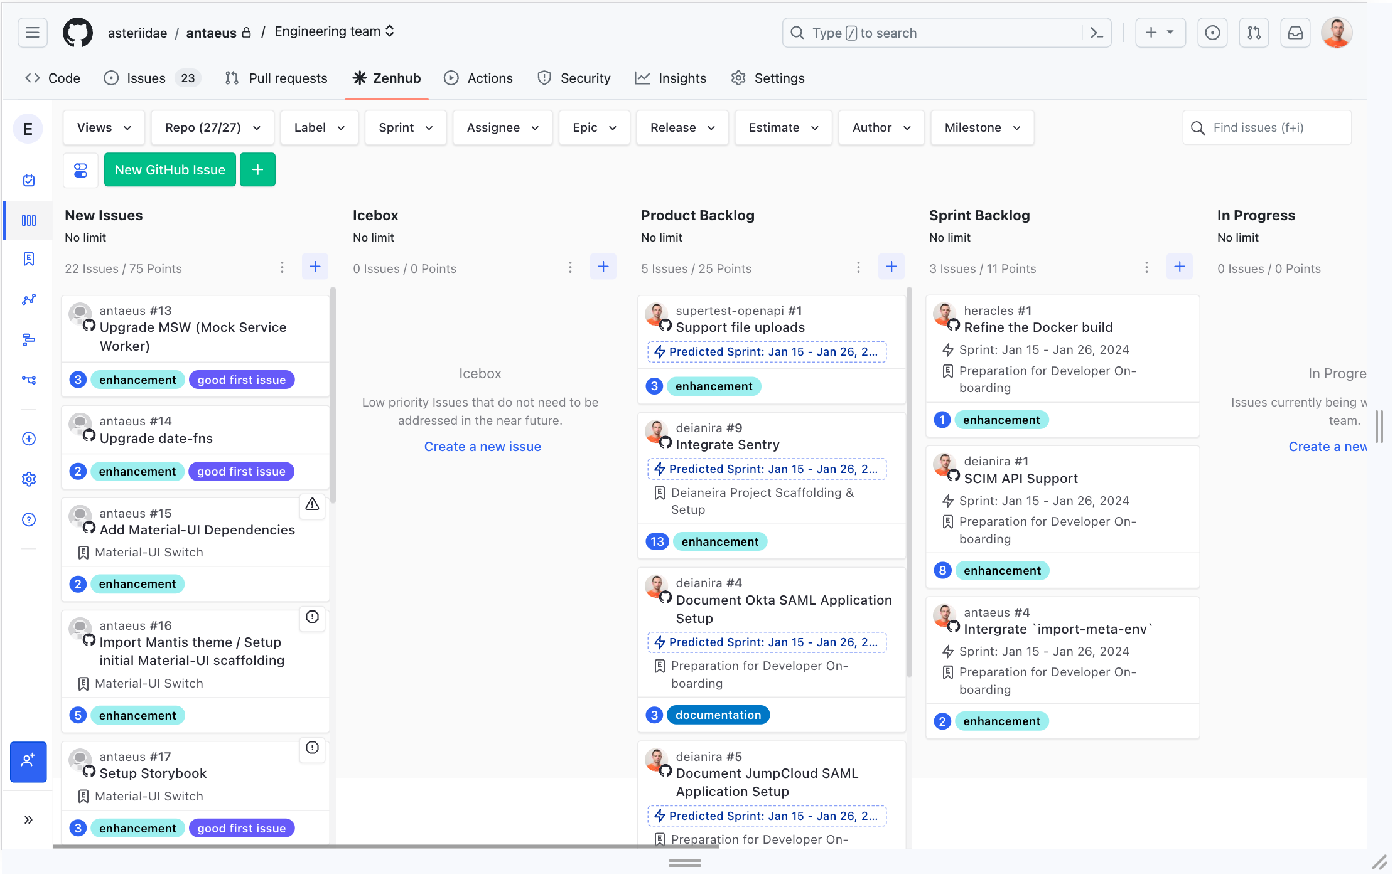This screenshot has height=877, width=1395.
Task: Go to the Issues tab
Action: tap(151, 78)
